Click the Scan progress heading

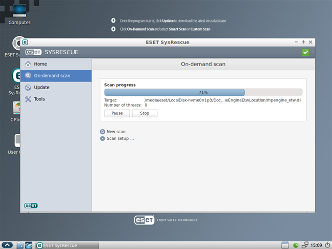click(x=120, y=85)
